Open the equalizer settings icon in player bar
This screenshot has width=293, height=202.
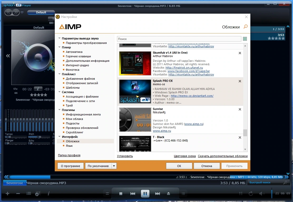pyautogui.click(x=107, y=194)
